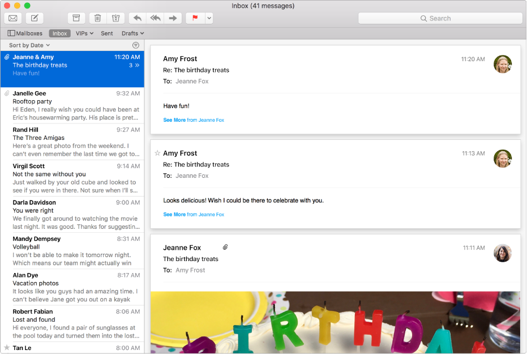Open Janelle Gee's Rooftop party email

pyautogui.click(x=72, y=105)
